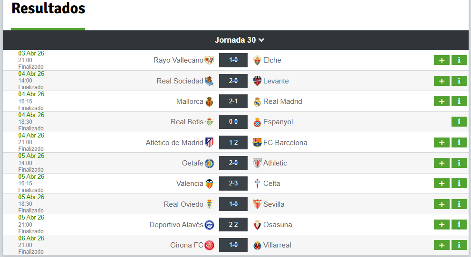Viewport: 471px width, 257px height.
Task: Open the Real Sociedad team link
Action: click(x=180, y=81)
